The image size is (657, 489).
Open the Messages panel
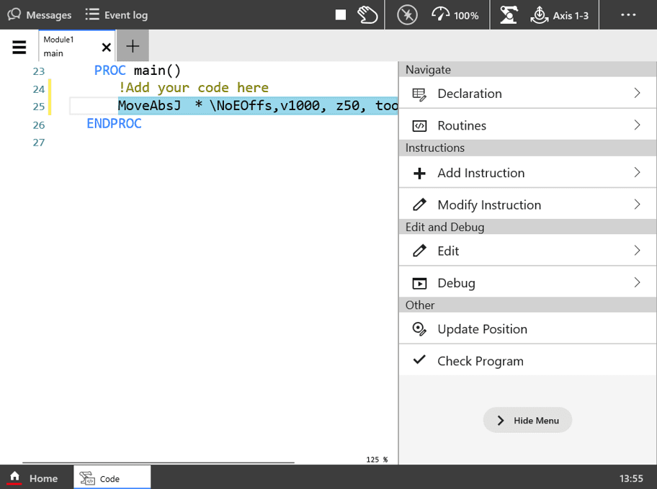40,15
